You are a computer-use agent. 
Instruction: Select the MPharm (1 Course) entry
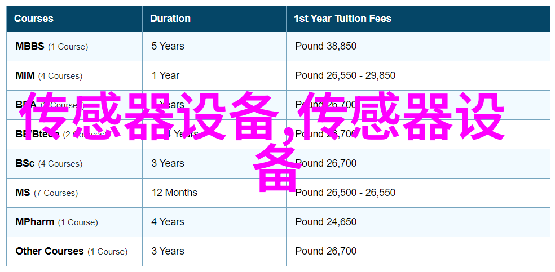56,222
